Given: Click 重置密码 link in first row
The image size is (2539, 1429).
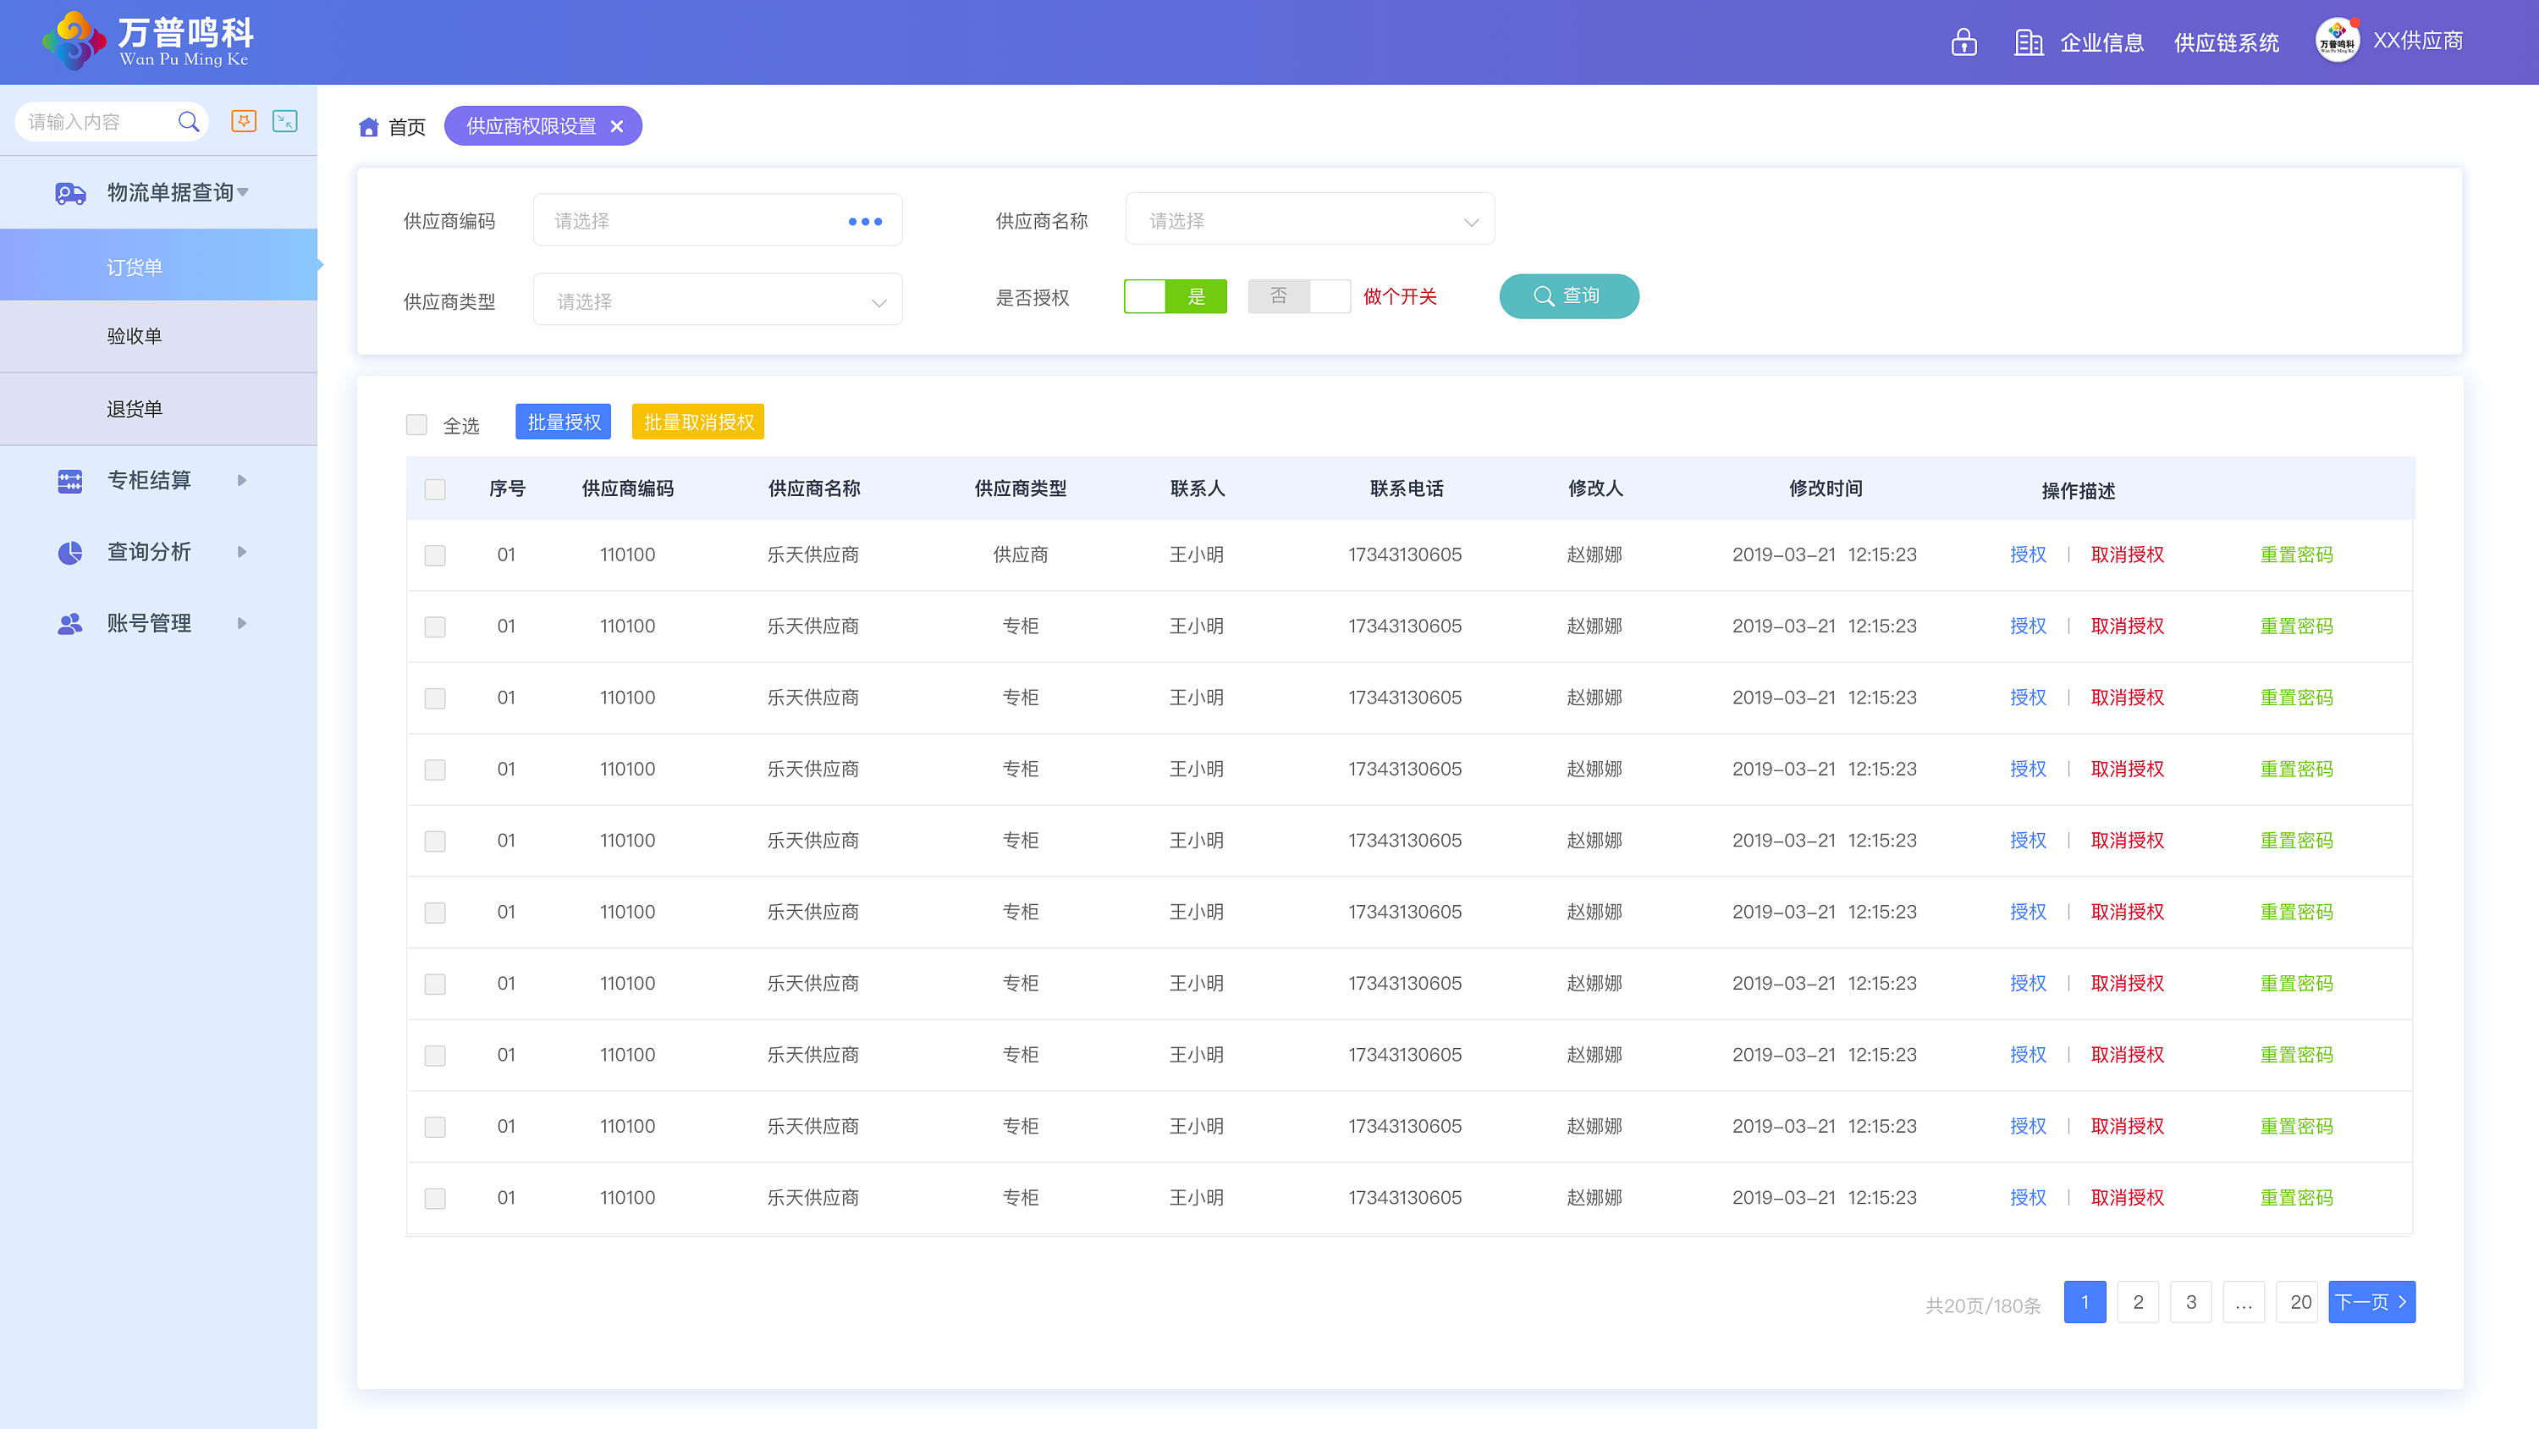Looking at the screenshot, I should [2295, 554].
